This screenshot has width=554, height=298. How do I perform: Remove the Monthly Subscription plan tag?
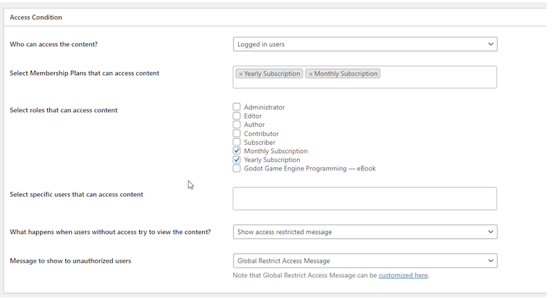coord(310,74)
